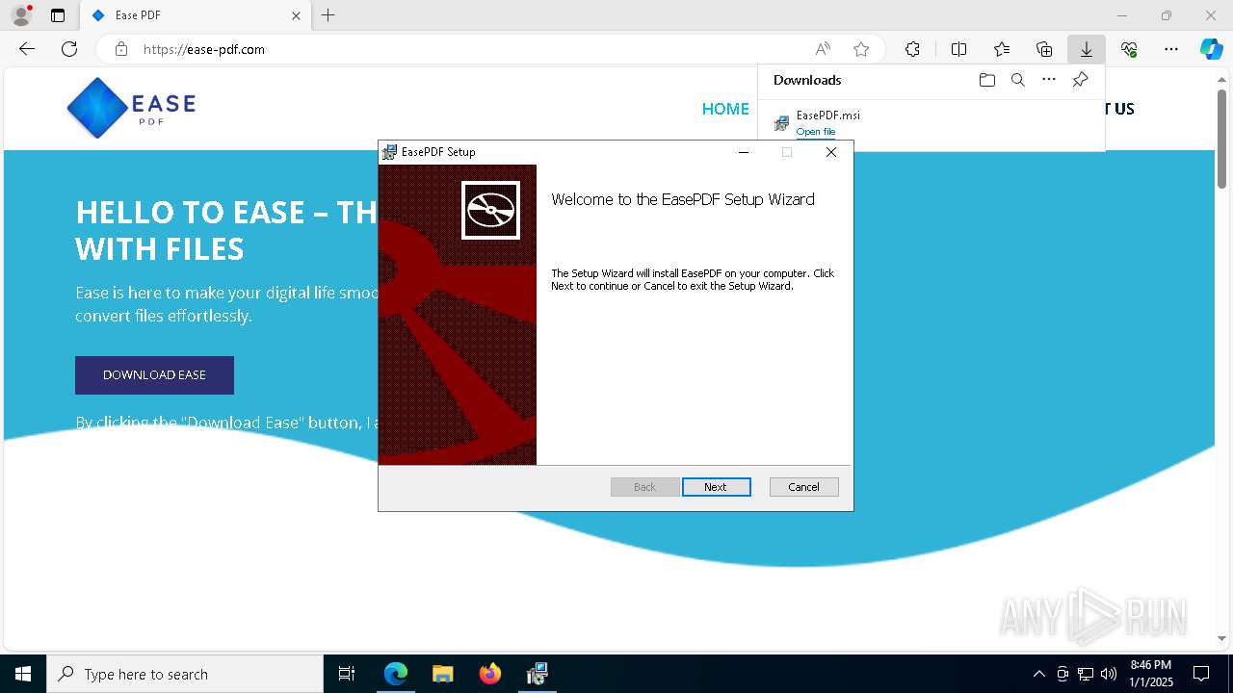Open the tab actions menu icon
The image size is (1233, 693).
58,15
